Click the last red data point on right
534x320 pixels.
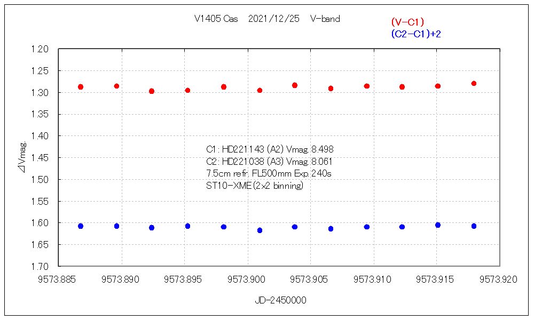[474, 83]
